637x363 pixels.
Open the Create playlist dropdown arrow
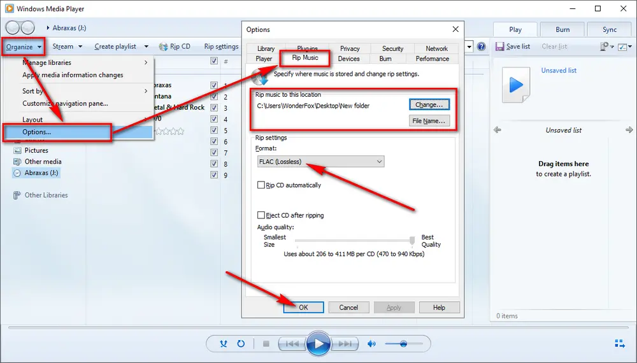(x=147, y=46)
